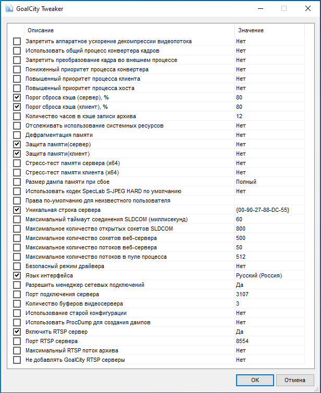This screenshot has width=321, height=393.
Task: Click the value '60' for SLDCOM timeout
Action: tap(239, 219)
